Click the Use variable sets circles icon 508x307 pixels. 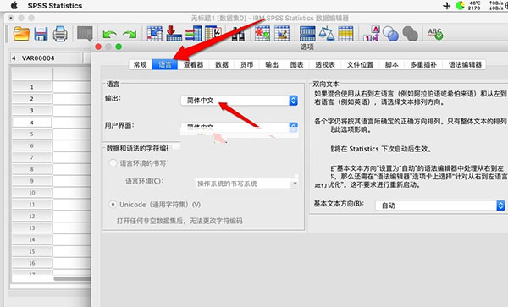point(390,34)
